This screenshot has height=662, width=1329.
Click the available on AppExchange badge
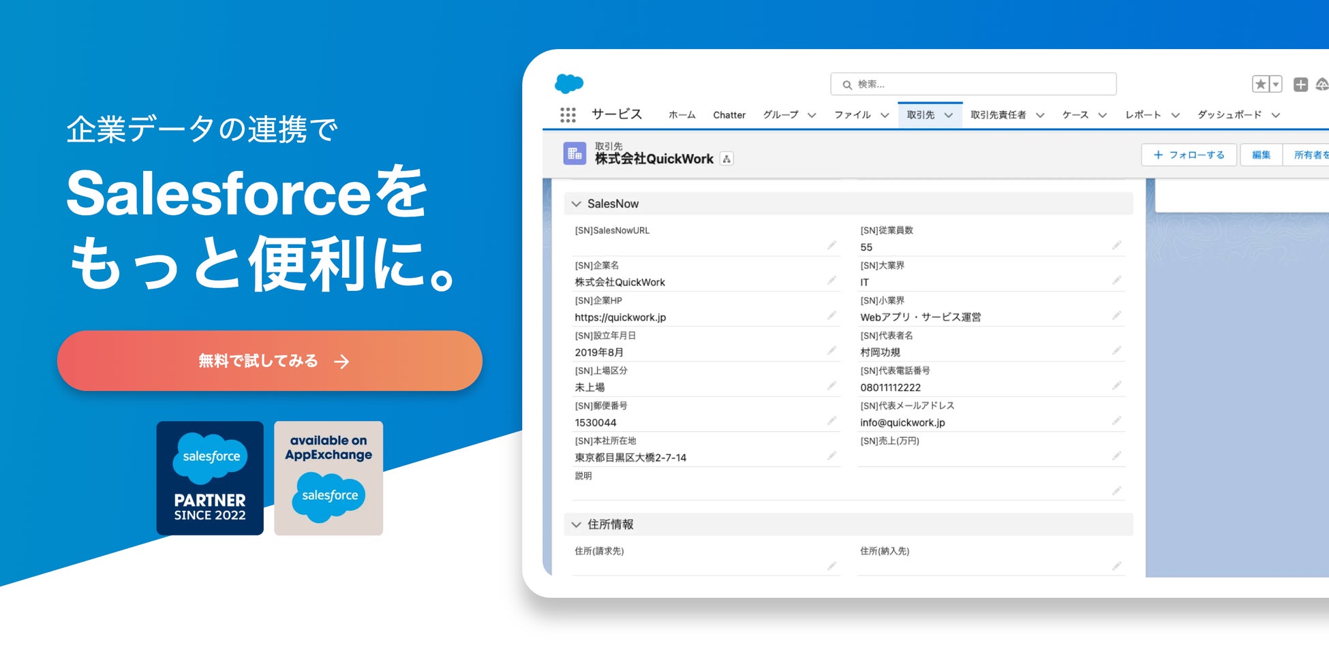(x=329, y=478)
